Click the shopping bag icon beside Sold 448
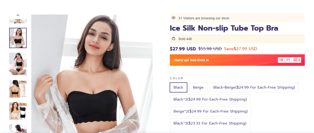The image size is (314, 133). coord(174,39)
